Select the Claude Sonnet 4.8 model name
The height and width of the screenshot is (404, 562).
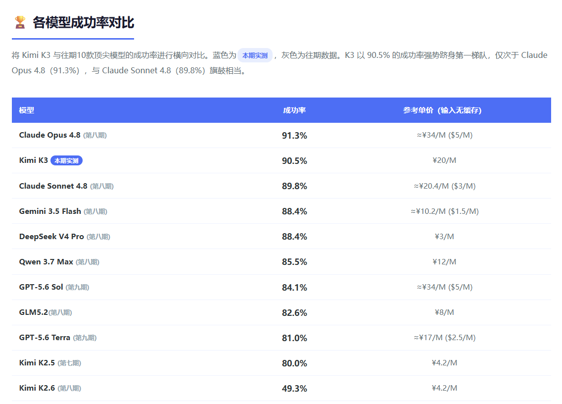(53, 186)
